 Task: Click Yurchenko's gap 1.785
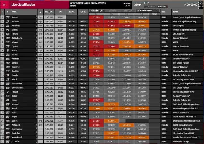coord(83,129)
